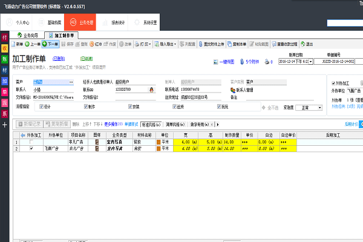Toggle the 设计 process checkbox
This screenshot has height=242, width=363.
(41, 106)
